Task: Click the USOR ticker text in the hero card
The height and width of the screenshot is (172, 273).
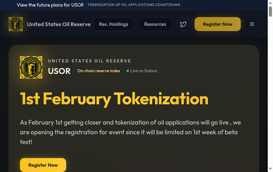Action: pyautogui.click(x=59, y=71)
